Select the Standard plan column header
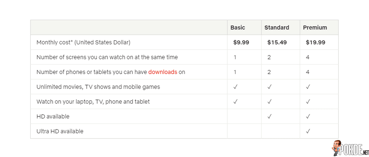This screenshot has width=369, height=157. click(277, 28)
